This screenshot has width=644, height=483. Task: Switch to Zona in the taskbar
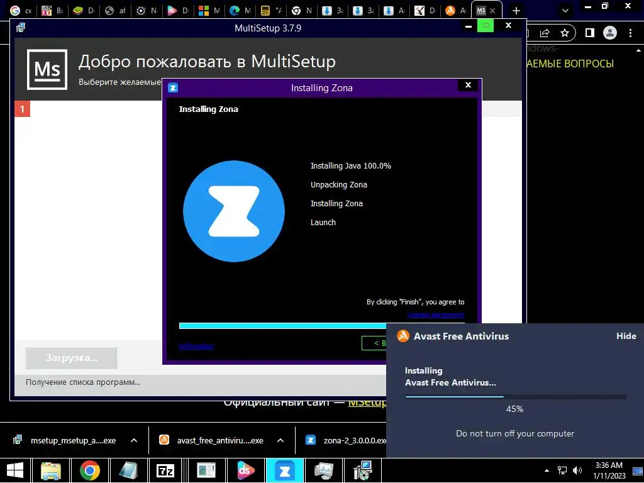point(285,470)
